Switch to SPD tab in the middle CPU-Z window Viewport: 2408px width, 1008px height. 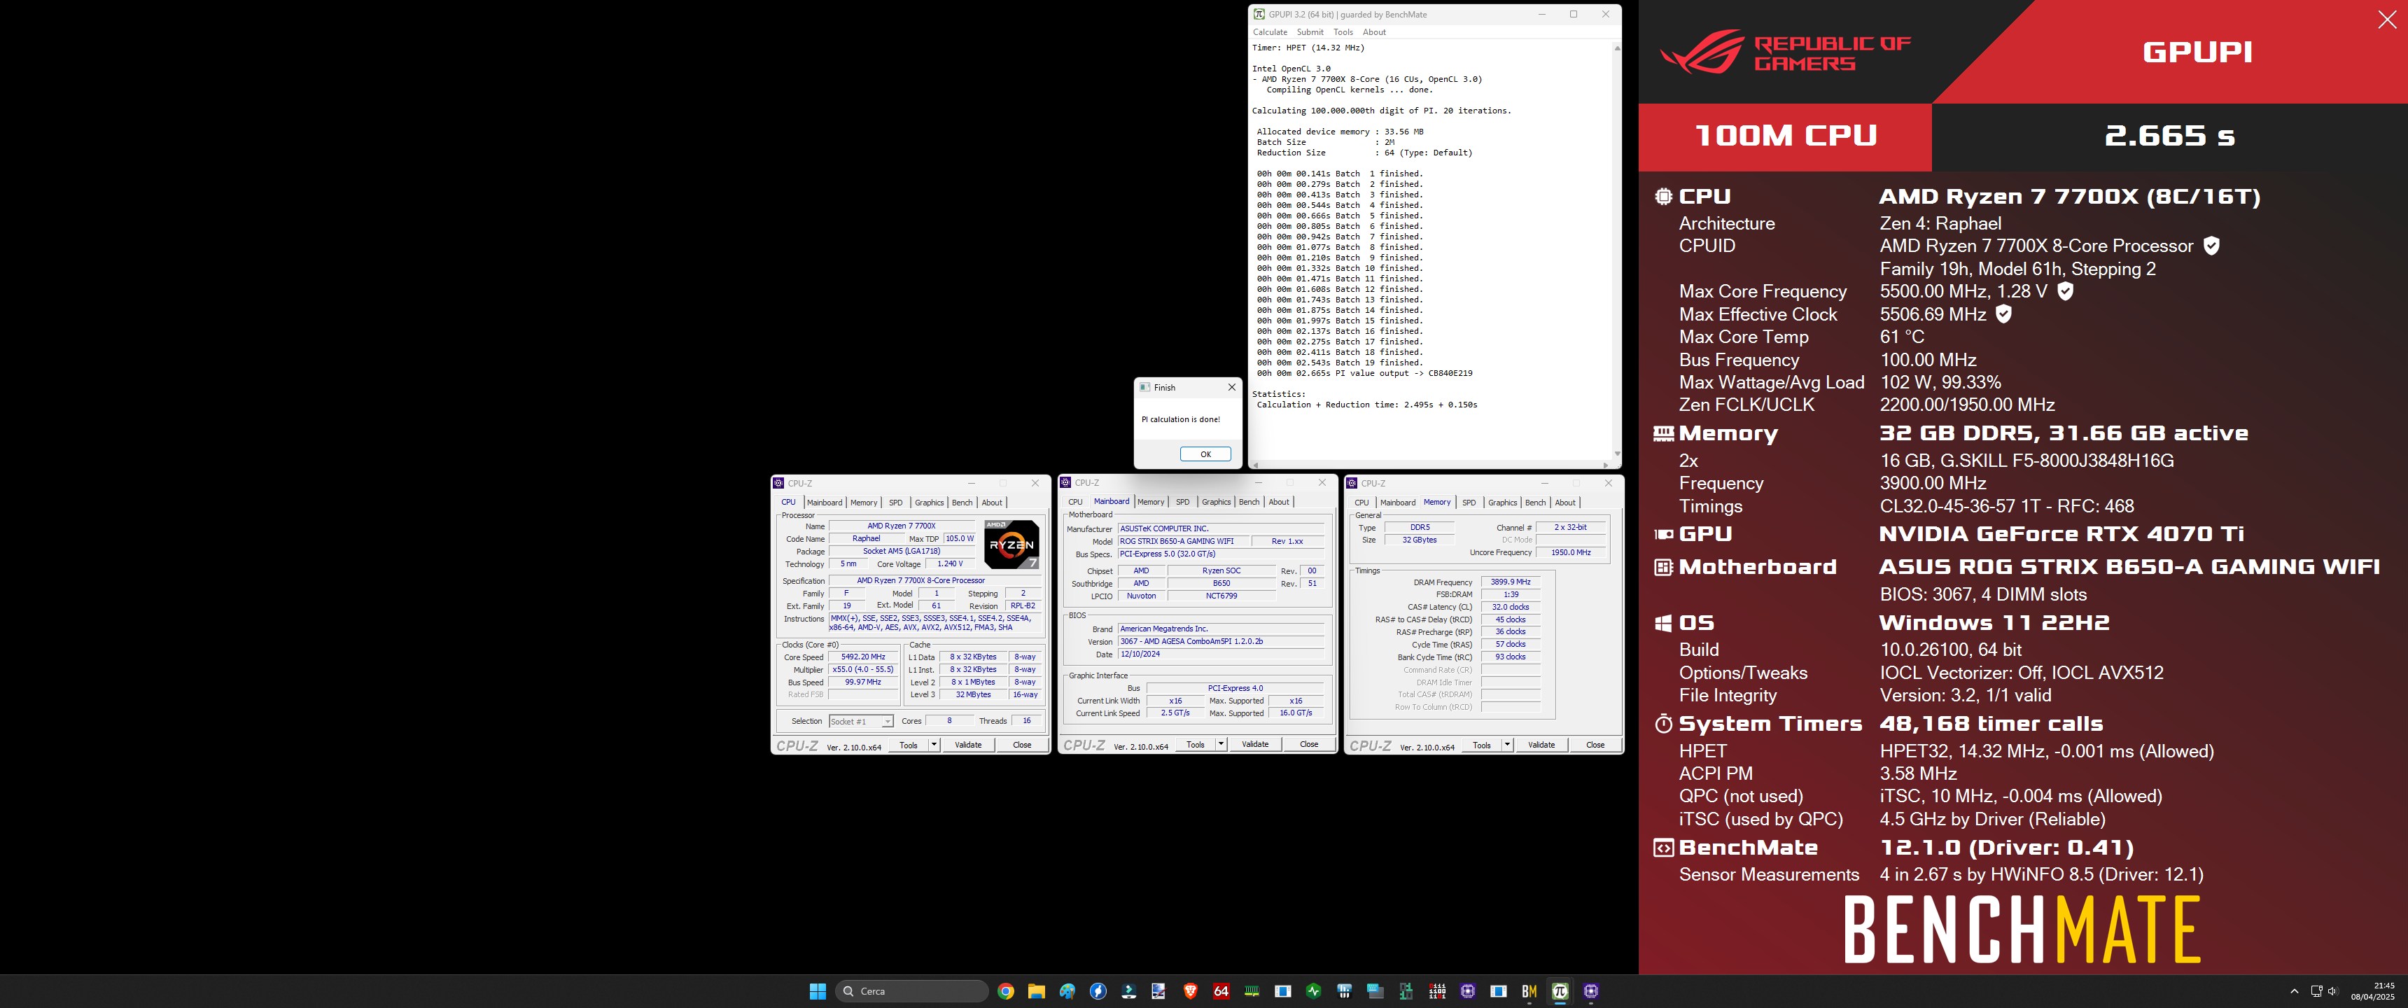(x=1182, y=502)
